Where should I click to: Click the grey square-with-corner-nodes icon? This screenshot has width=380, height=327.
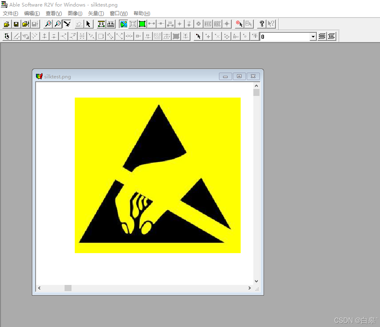pyautogui.click(x=133, y=24)
